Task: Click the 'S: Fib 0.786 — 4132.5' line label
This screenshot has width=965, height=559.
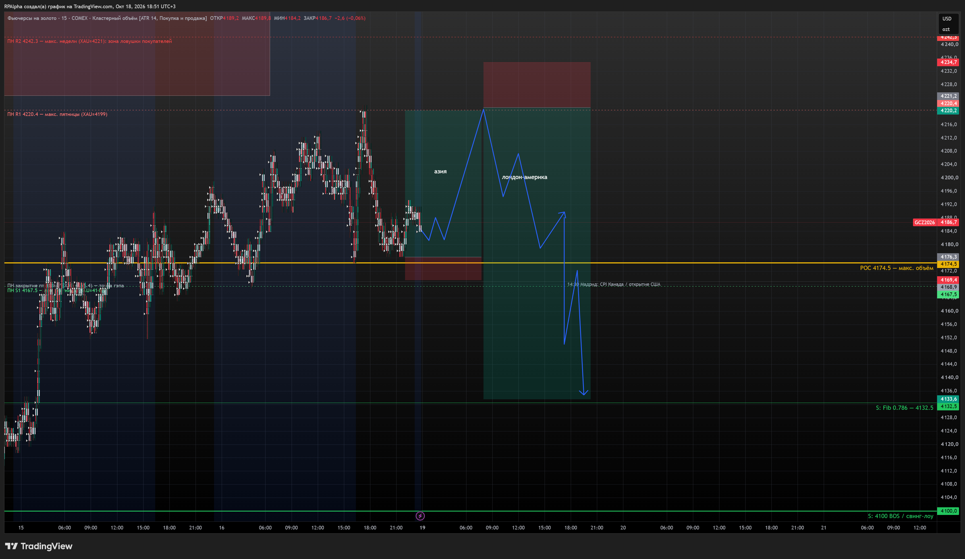Action: 904,408
